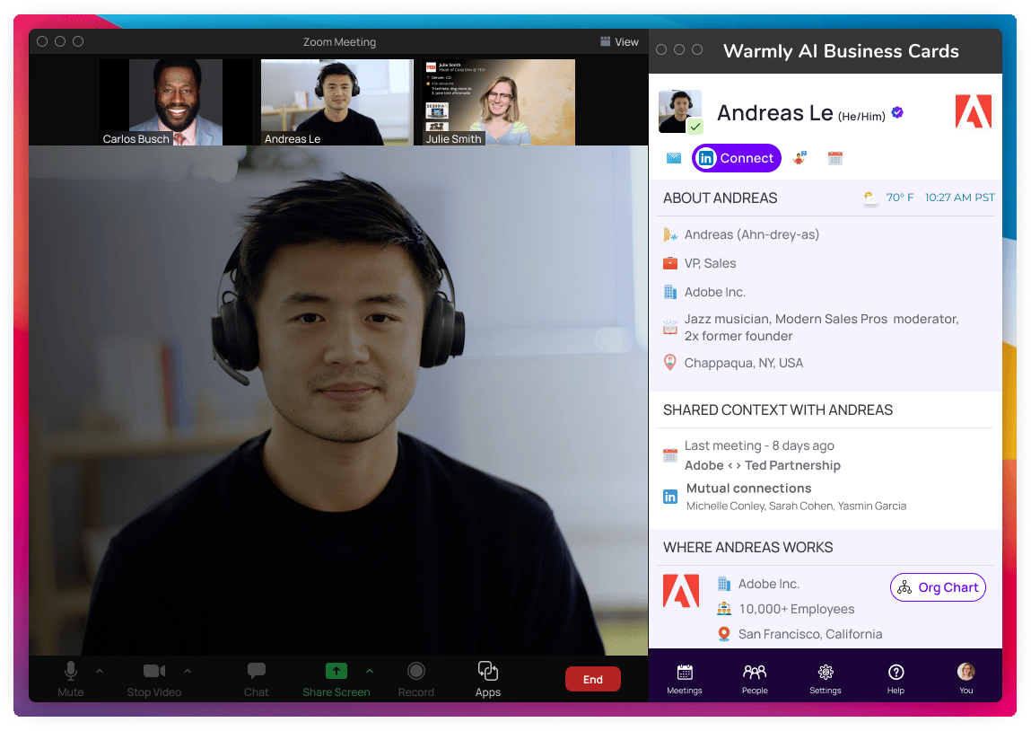This screenshot has width=1031, height=731.
Task: Start recording with the Record icon
Action: point(415,671)
